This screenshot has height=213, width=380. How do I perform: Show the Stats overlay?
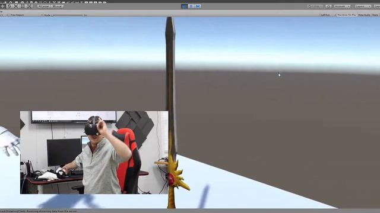pyautogui.click(x=375, y=15)
